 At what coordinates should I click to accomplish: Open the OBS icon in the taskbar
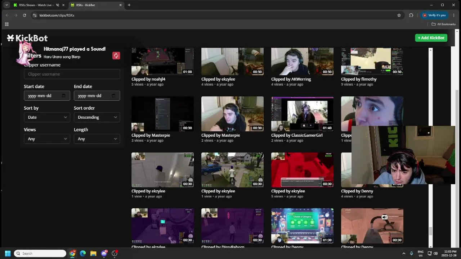(x=115, y=254)
